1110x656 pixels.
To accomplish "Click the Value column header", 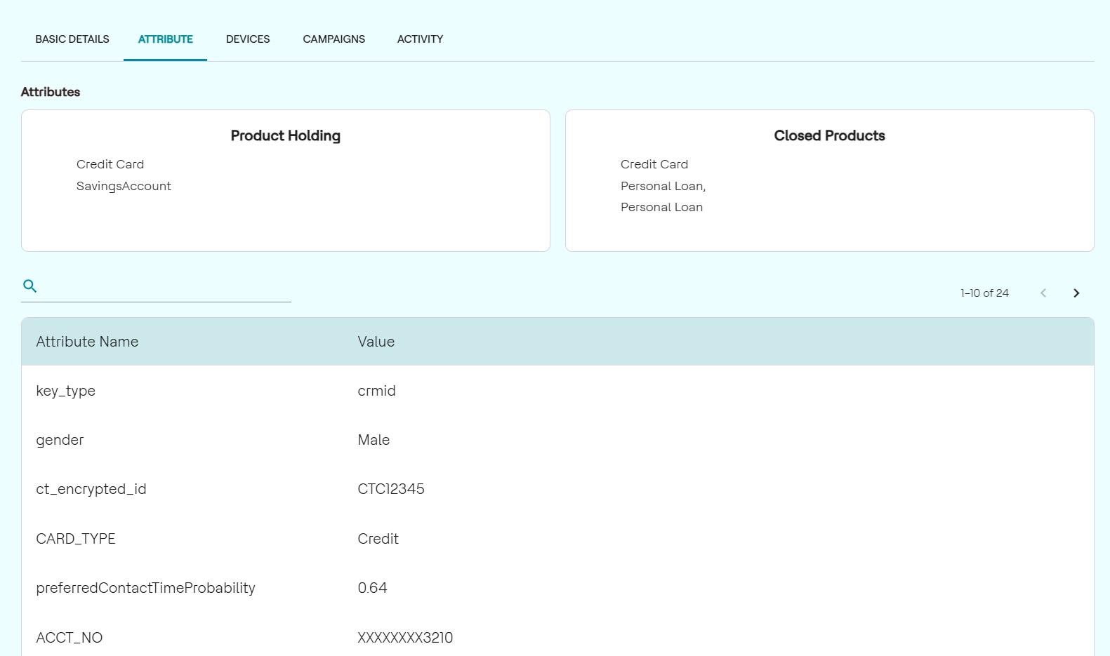I will click(x=376, y=342).
